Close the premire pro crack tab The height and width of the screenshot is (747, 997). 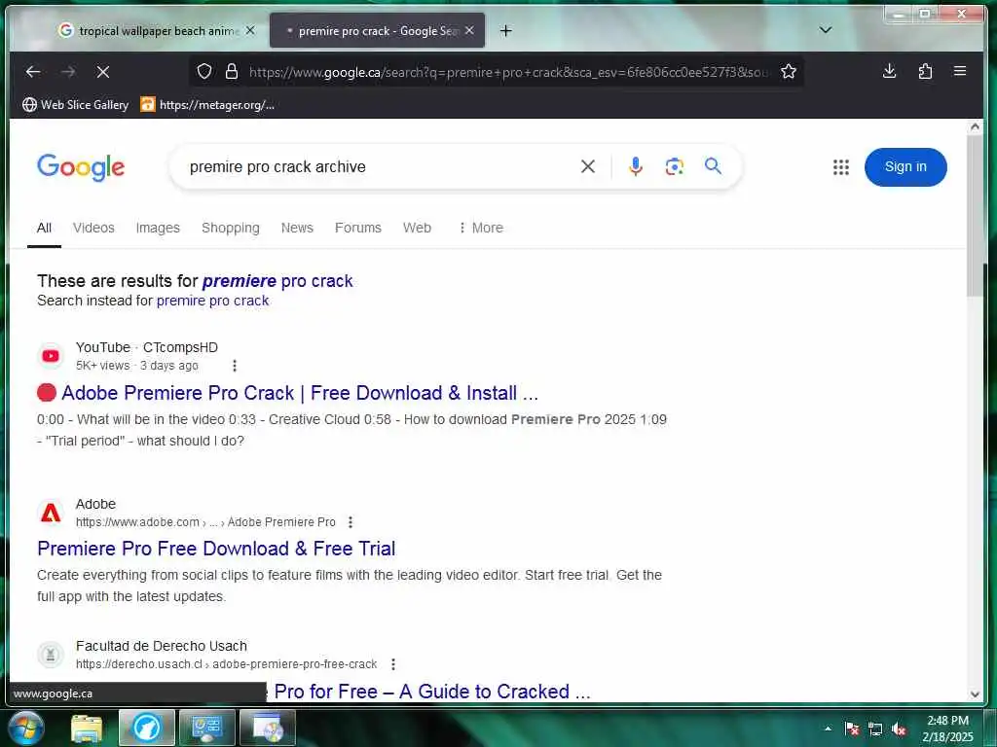pyautogui.click(x=469, y=30)
